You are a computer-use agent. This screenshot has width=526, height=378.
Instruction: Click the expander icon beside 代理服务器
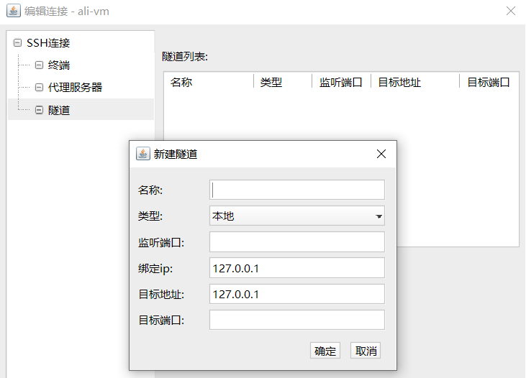pyautogui.click(x=40, y=88)
